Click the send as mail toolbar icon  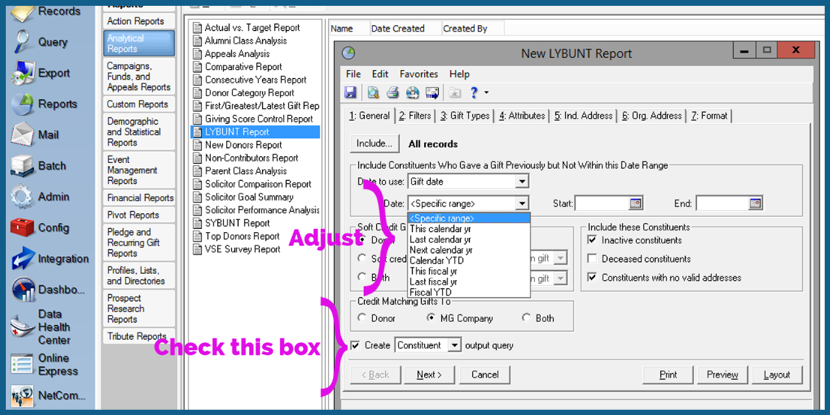(433, 93)
